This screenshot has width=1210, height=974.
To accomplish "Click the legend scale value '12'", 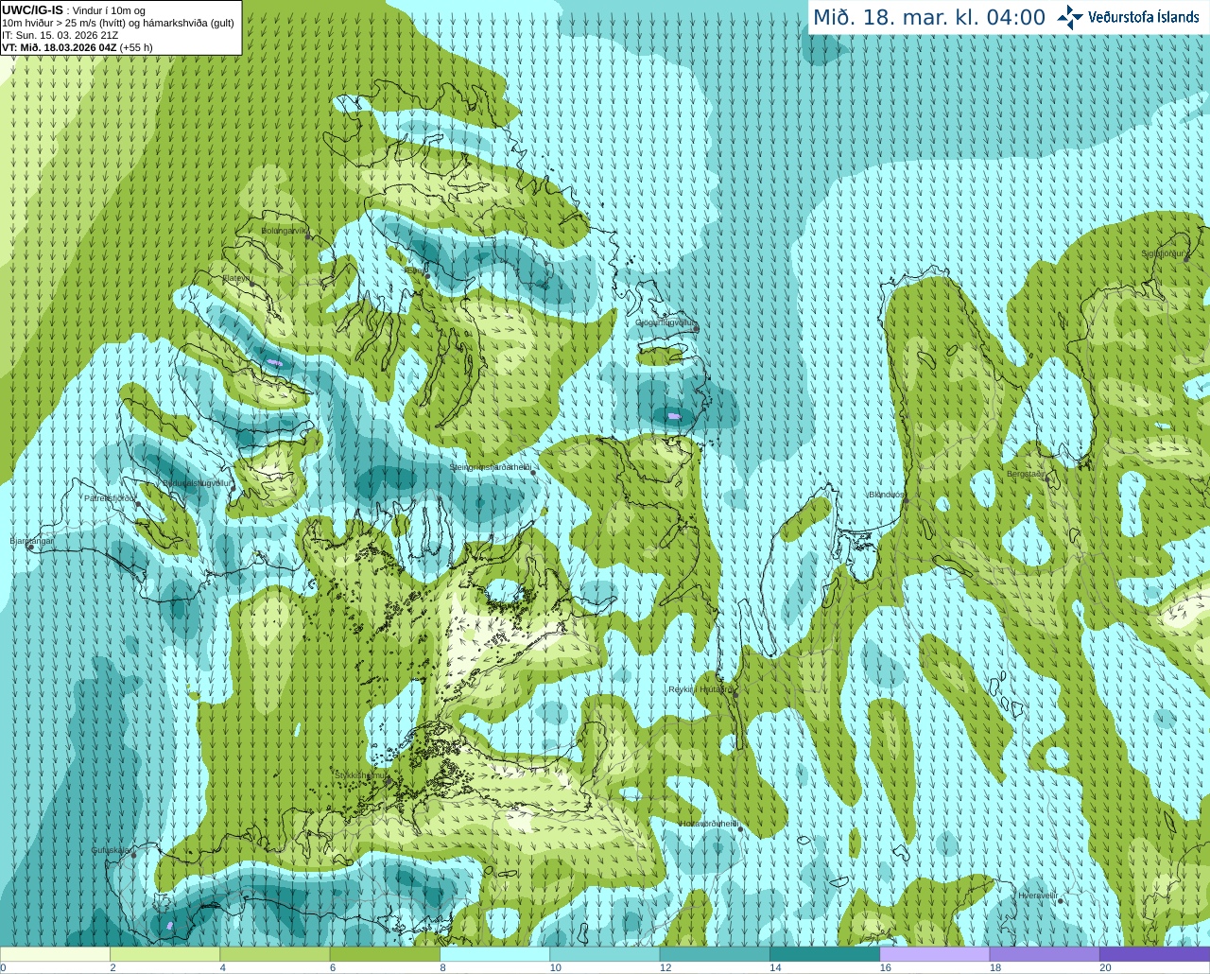I will click(665, 967).
